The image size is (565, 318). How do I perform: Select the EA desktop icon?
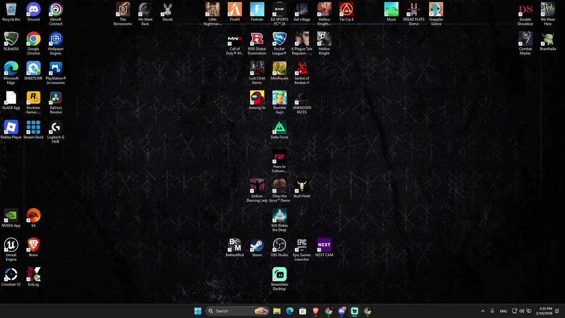pyautogui.click(x=34, y=219)
